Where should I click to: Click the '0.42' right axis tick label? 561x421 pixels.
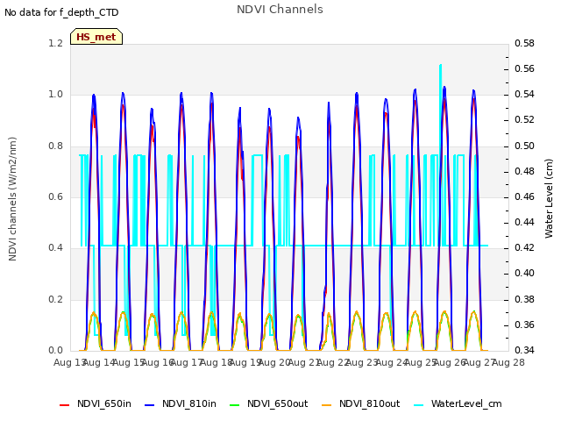tap(524, 247)
